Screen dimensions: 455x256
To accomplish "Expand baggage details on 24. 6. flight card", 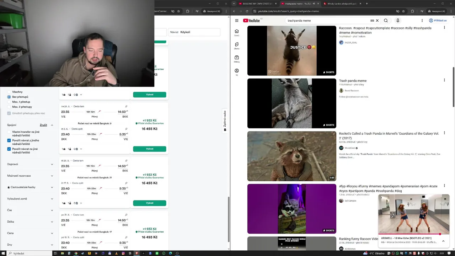I will coord(81,149).
